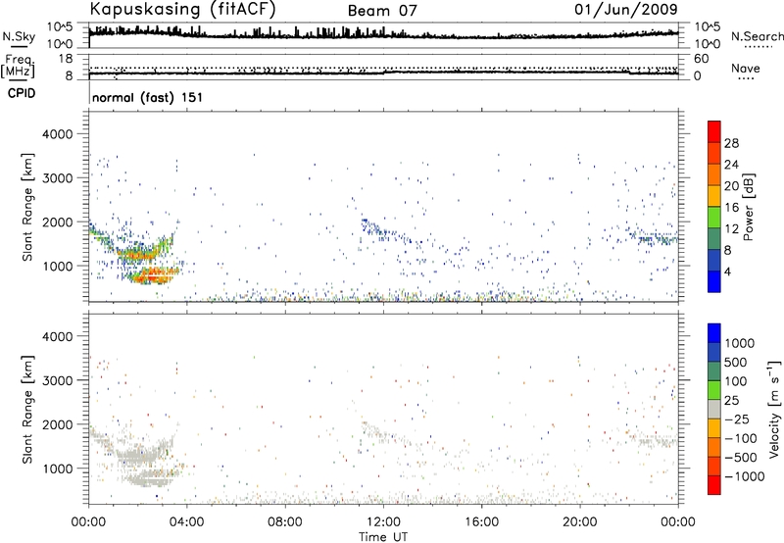This screenshot has width=784, height=543.
Task: Click the '12:00' time tick label
Action: (383, 522)
